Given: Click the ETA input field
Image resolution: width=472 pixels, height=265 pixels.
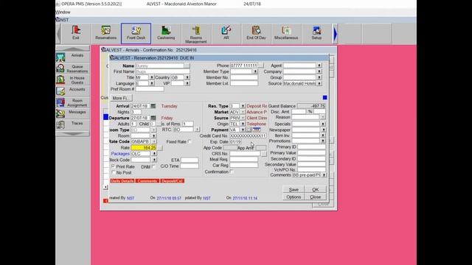Looking at the screenshot, I should [x=190, y=160].
